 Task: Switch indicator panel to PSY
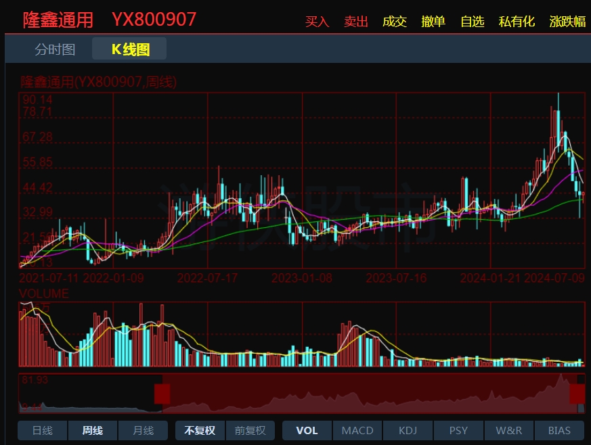tap(458, 431)
